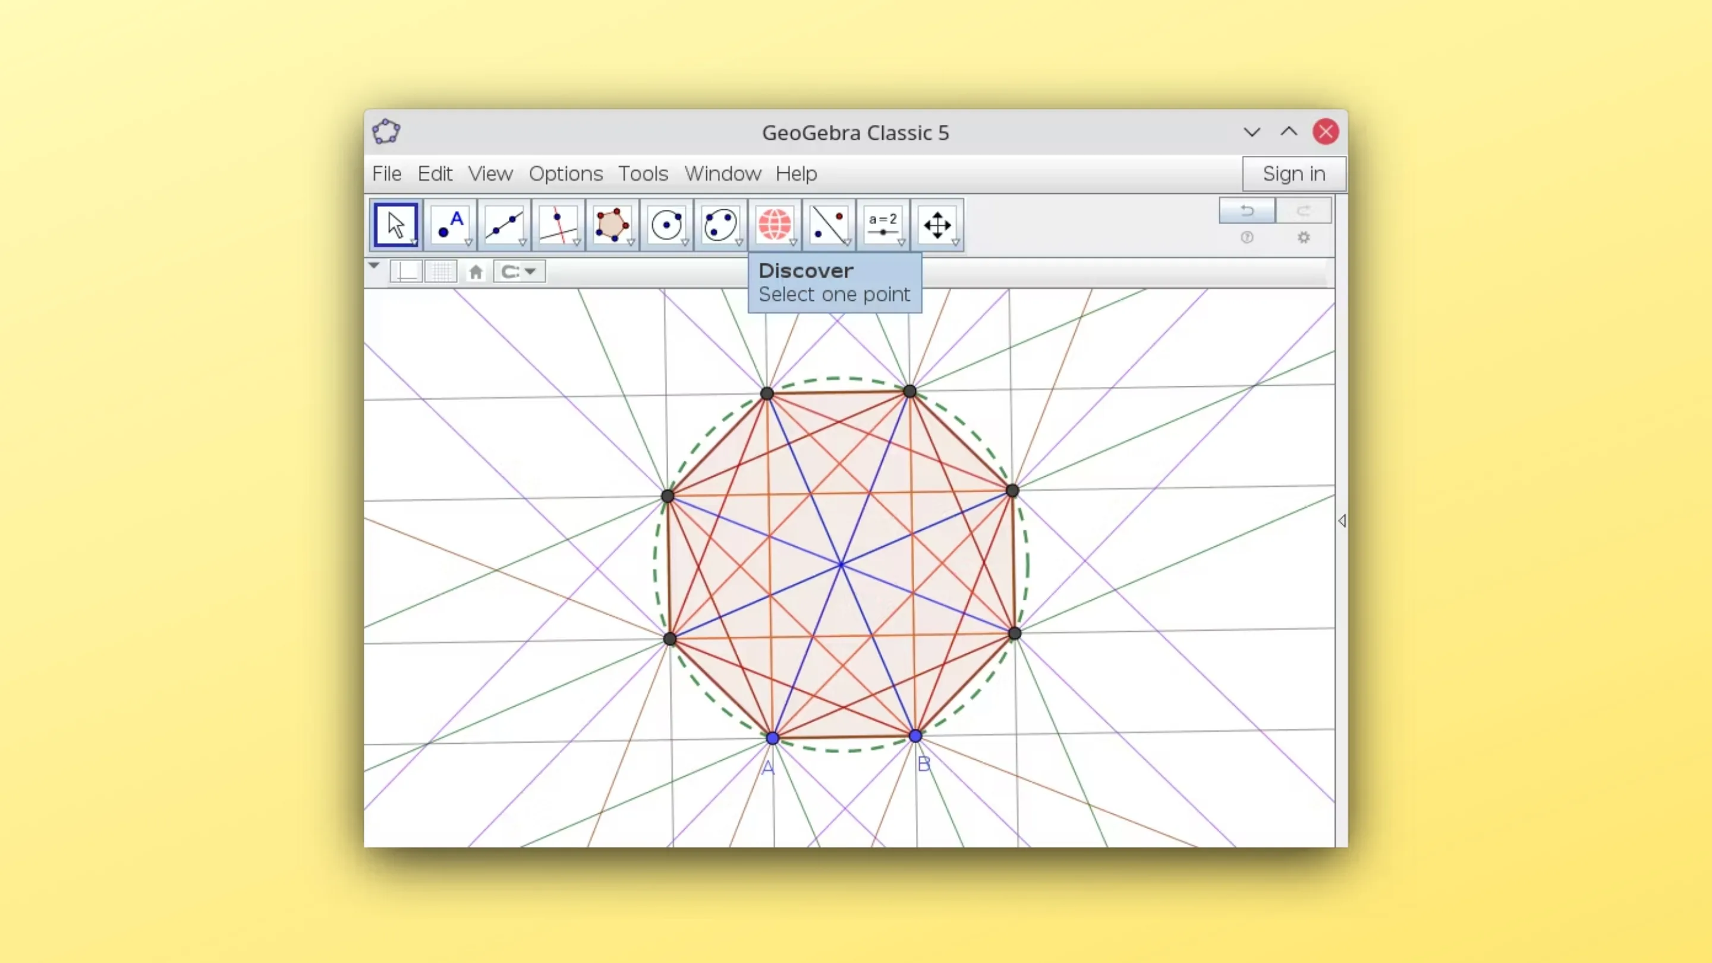This screenshot has height=963, width=1712.
Task: Toggle the axes visibility
Action: point(406,271)
